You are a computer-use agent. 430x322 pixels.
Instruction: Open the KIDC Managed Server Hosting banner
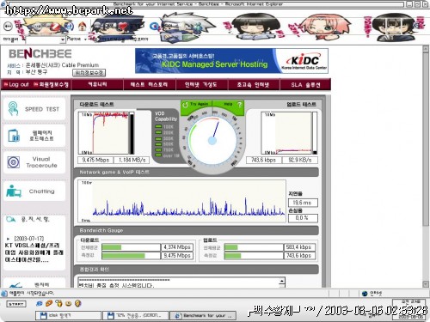pos(231,61)
